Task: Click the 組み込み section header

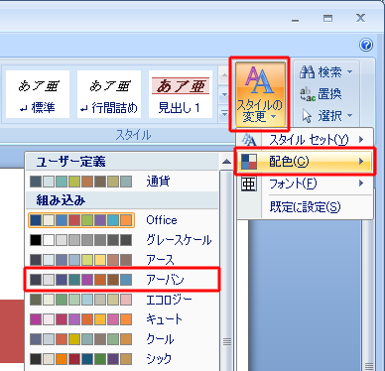Action: pos(122,200)
